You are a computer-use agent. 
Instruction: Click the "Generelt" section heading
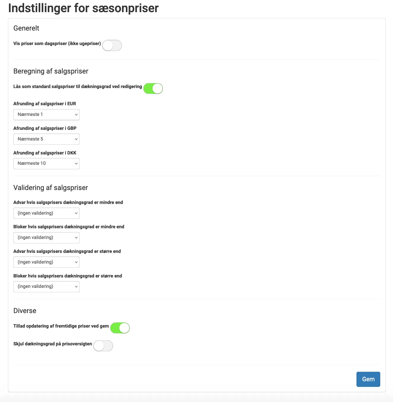click(x=26, y=28)
